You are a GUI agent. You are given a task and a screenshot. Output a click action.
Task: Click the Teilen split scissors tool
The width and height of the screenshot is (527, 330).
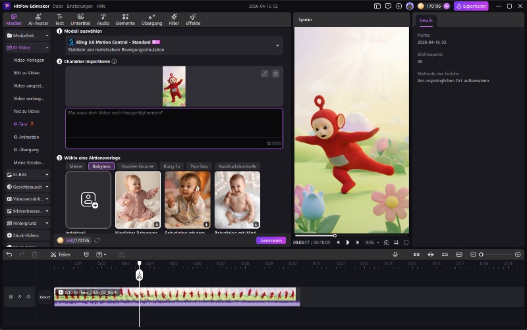pyautogui.click(x=60, y=254)
